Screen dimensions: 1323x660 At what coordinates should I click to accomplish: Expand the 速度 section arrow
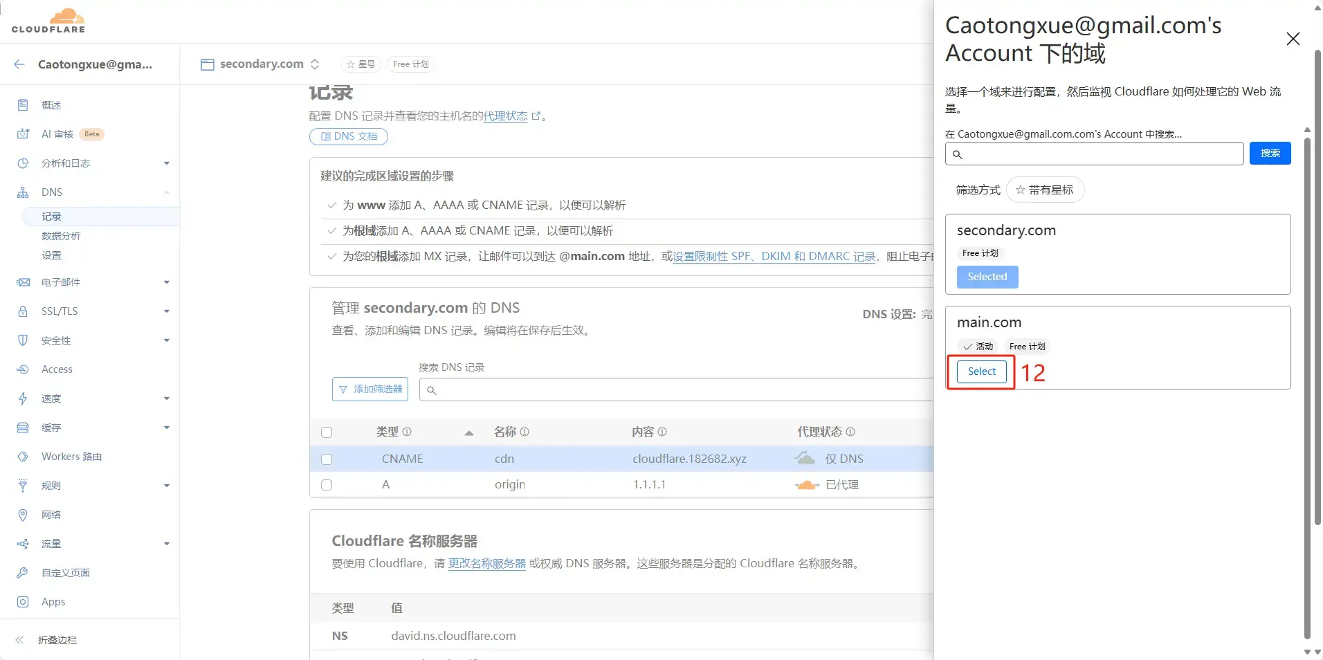click(167, 398)
